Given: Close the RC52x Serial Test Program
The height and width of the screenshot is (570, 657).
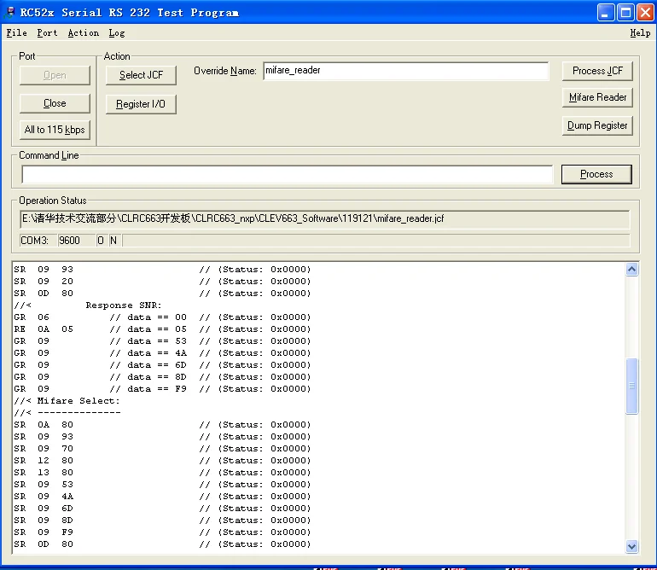Looking at the screenshot, I should pyautogui.click(x=645, y=13).
